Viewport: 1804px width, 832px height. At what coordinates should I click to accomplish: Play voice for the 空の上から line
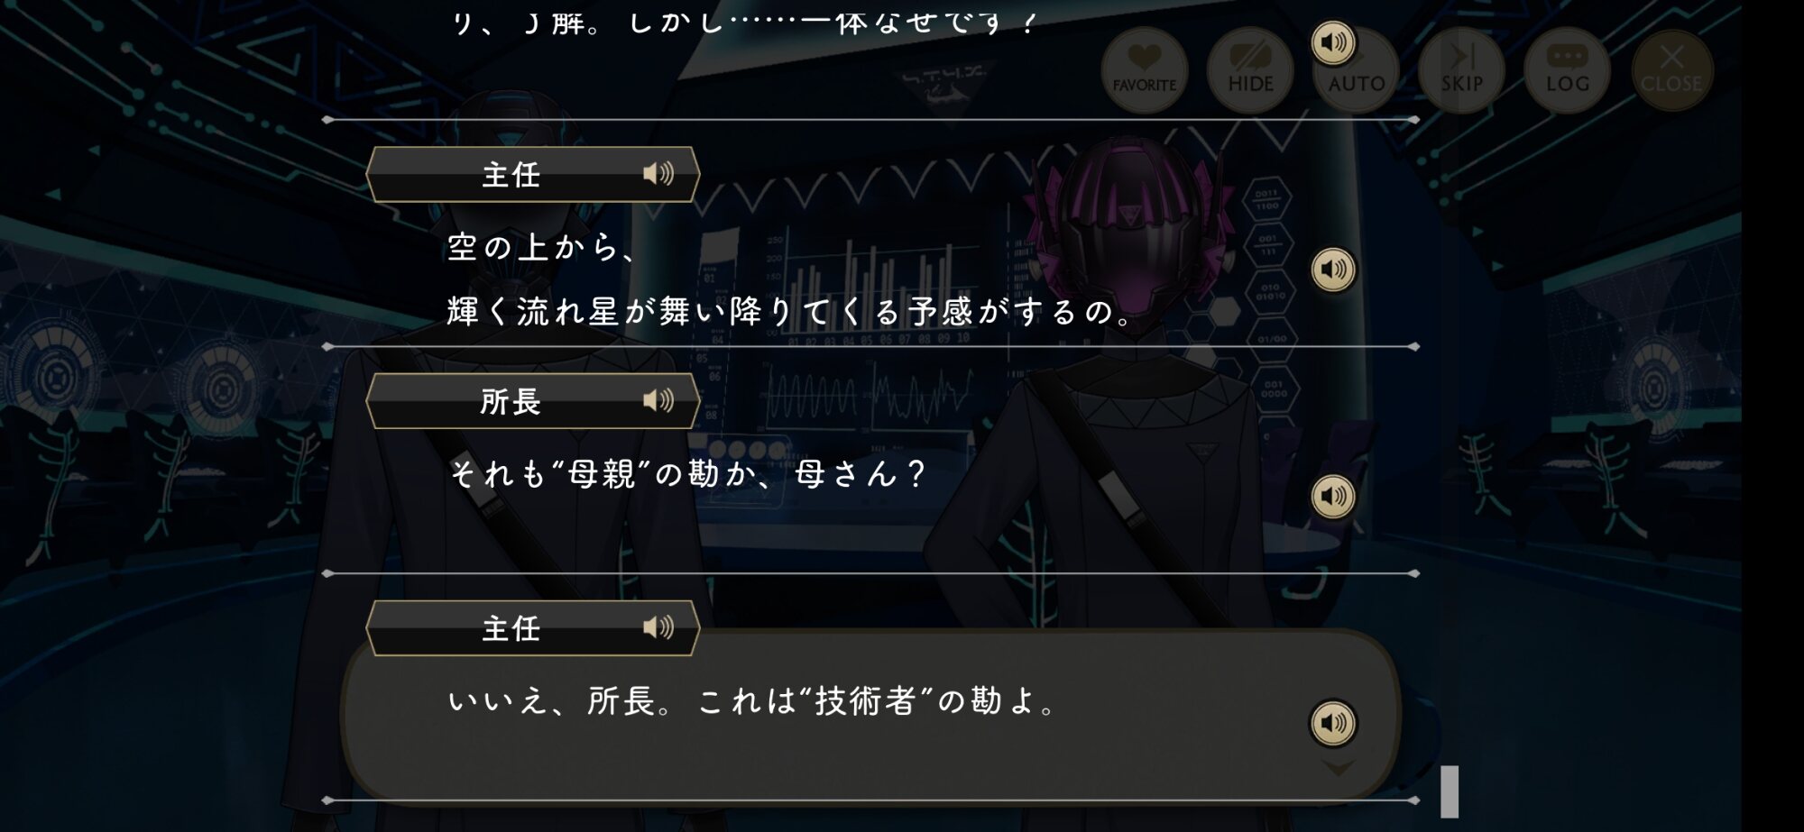[x=1333, y=270]
